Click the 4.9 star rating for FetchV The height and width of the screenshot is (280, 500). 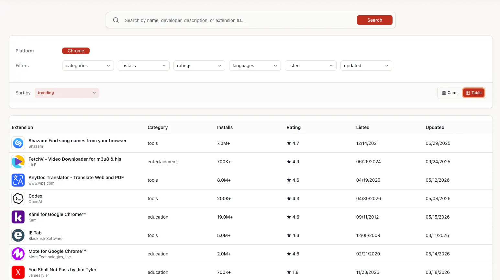click(293, 162)
